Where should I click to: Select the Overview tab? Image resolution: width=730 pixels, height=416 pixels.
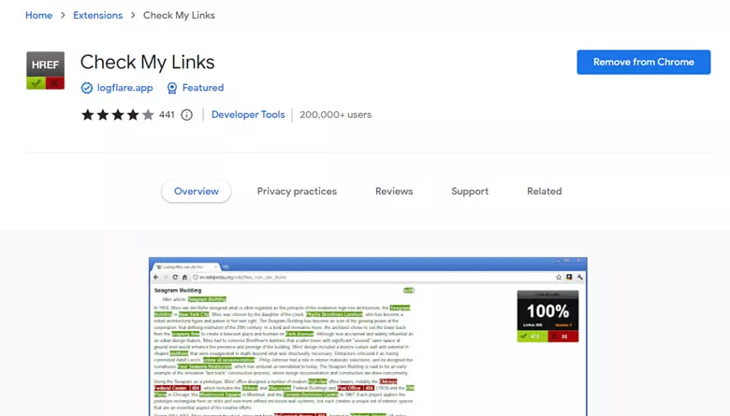point(197,192)
